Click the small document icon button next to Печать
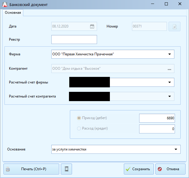The image size is (189, 178). pyautogui.click(x=66, y=169)
